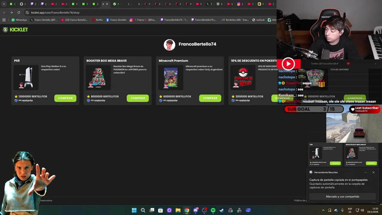Viewport: 382px width, 215px height.
Task: Click 12000000 BERTELLITOS price text
Action: pos(33,96)
